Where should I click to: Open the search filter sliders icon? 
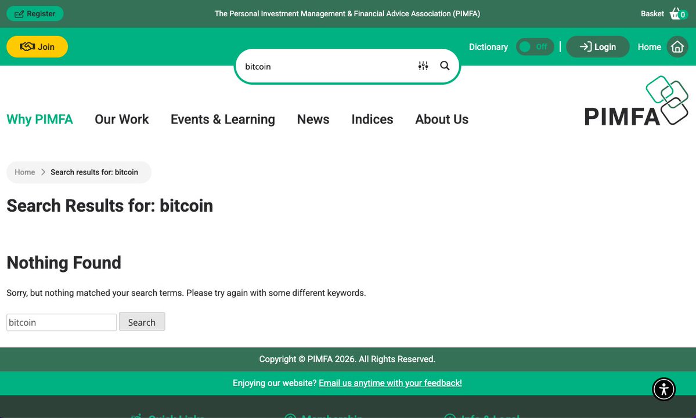tap(423, 66)
